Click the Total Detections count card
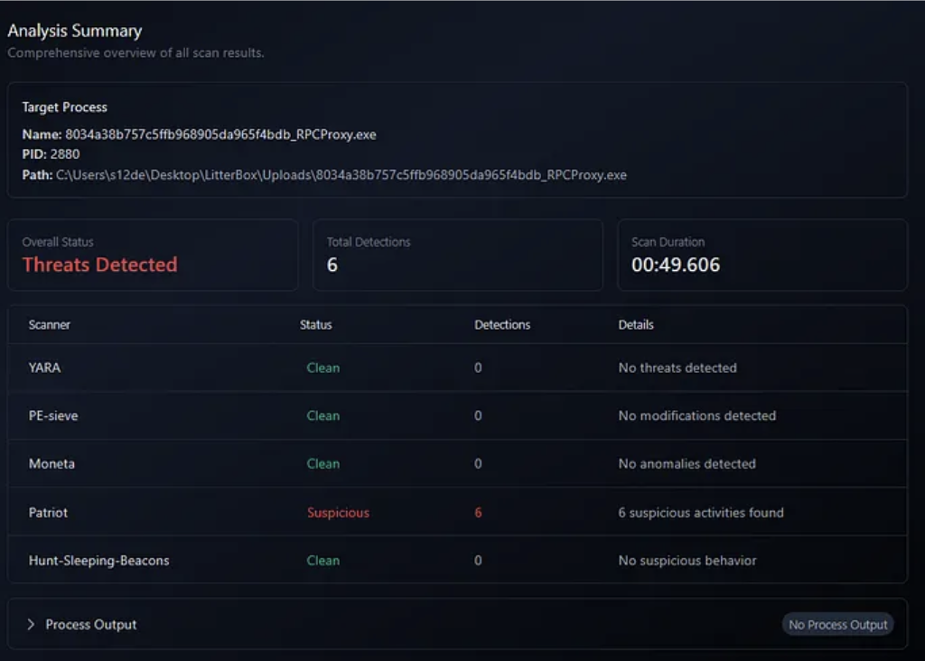The width and height of the screenshot is (925, 661). (457, 255)
